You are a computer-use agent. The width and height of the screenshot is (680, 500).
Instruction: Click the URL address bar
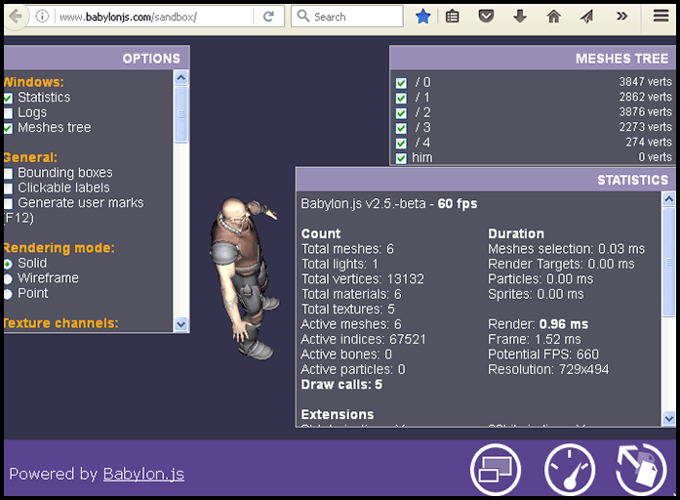coord(154,17)
